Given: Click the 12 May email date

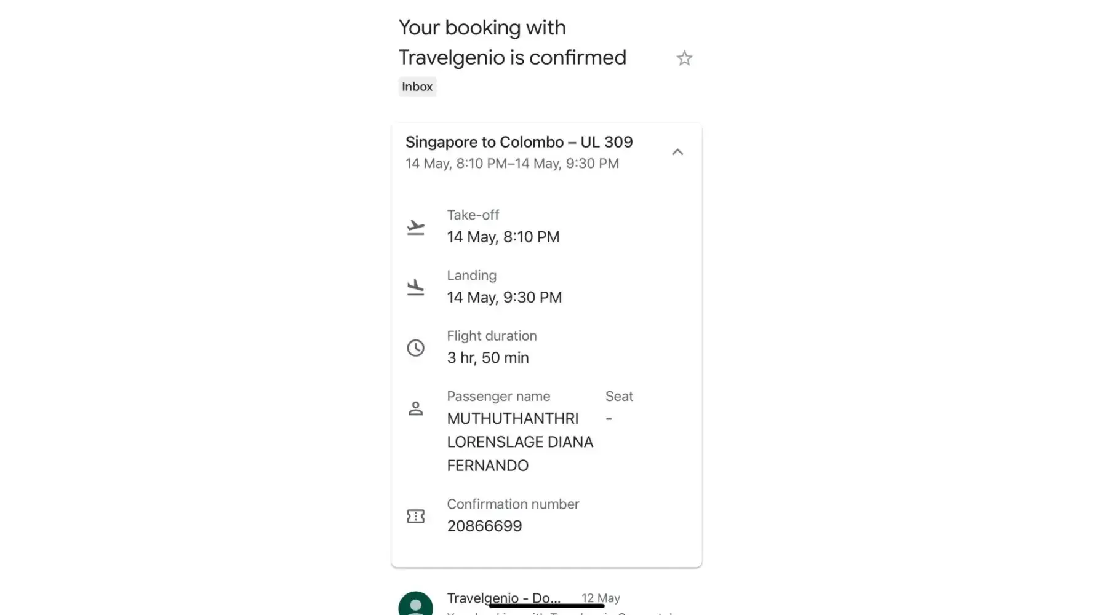Looking at the screenshot, I should [601, 598].
